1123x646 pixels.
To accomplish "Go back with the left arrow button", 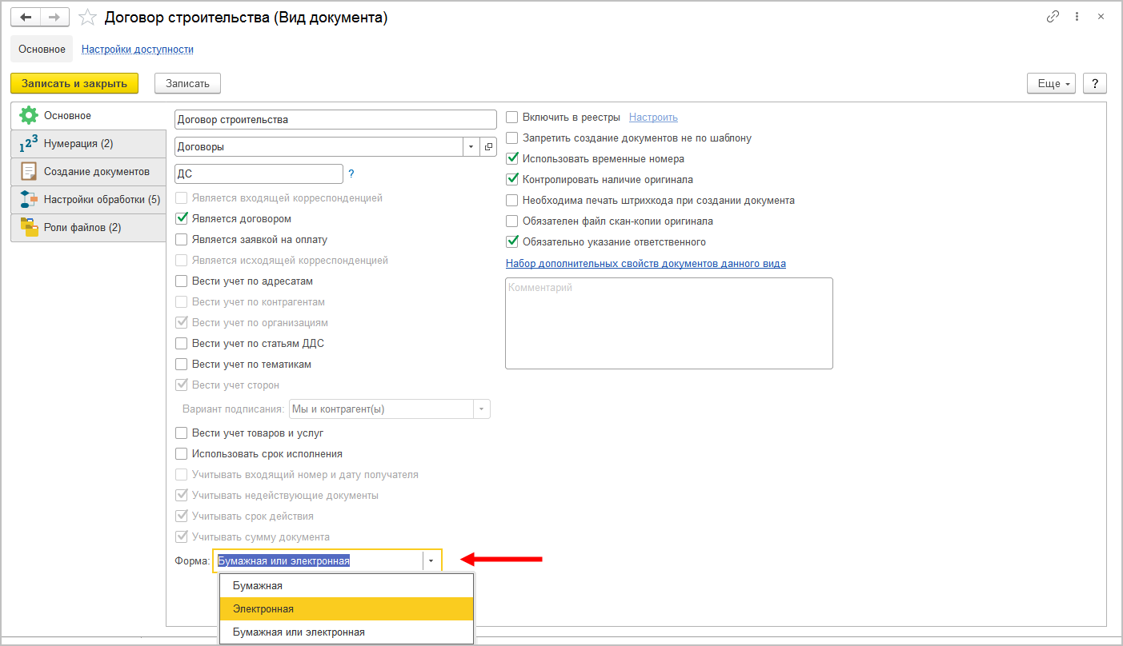I will pyautogui.click(x=26, y=17).
